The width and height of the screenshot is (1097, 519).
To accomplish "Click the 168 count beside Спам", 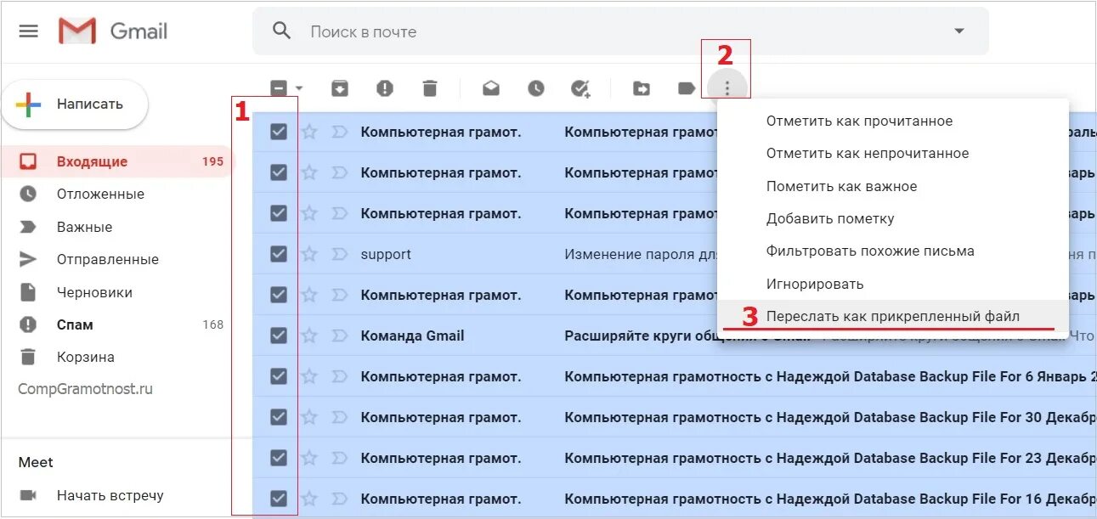I will pos(213,324).
